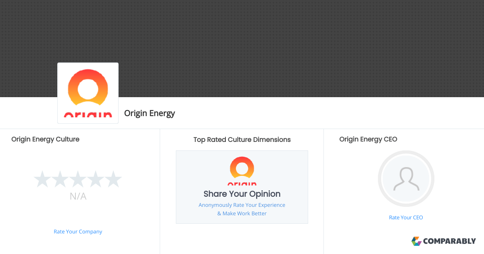The height and width of the screenshot is (254, 484).
Task: Click the Rate Your Company link
Action: point(78,232)
